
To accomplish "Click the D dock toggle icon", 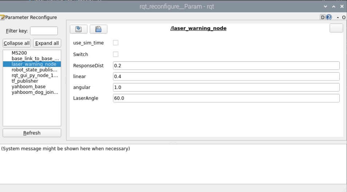I will click(323, 17).
